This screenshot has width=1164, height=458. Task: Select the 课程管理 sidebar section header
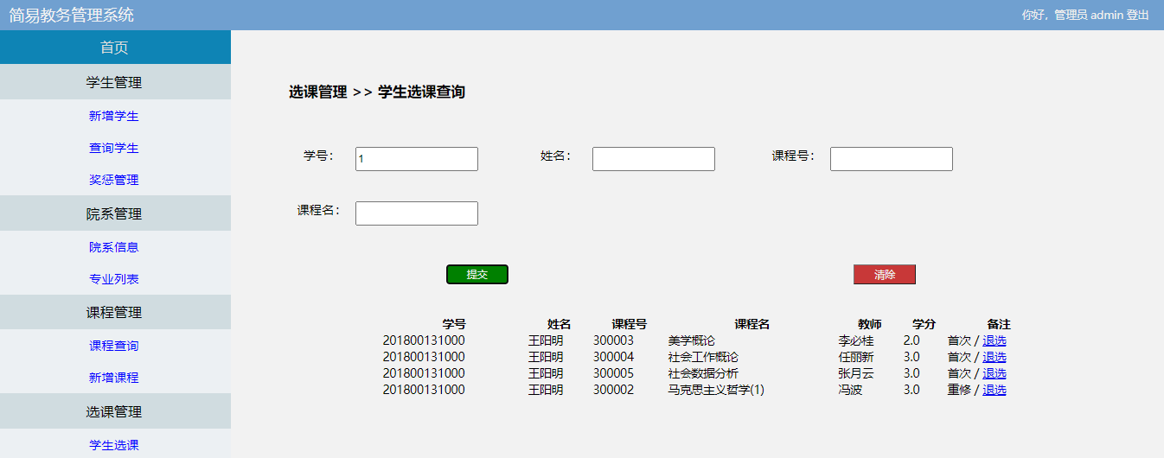coord(115,313)
